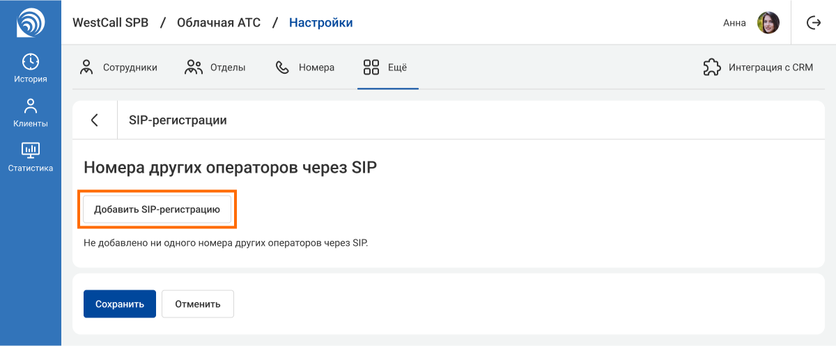Click the logout icon at top right
836x346 pixels.
point(813,23)
